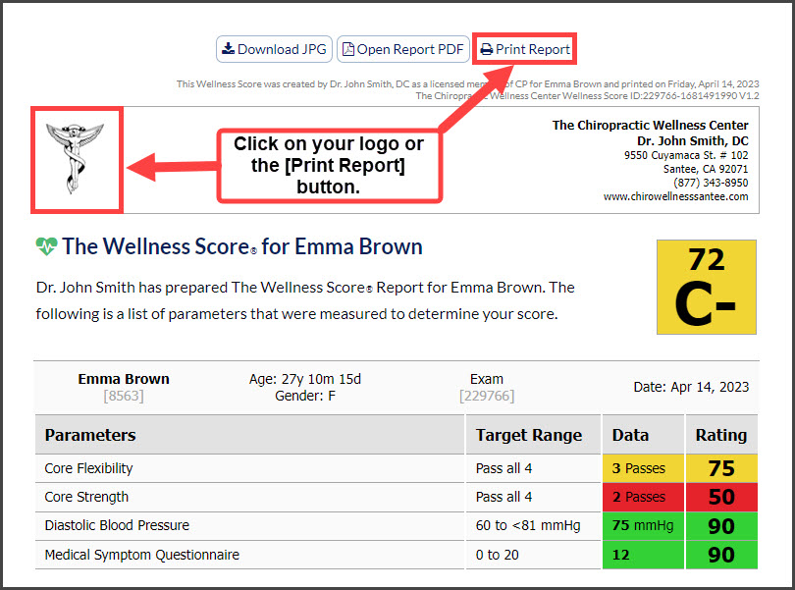Select the Core Strength row
The width and height of the screenshot is (795, 590).
[397, 497]
